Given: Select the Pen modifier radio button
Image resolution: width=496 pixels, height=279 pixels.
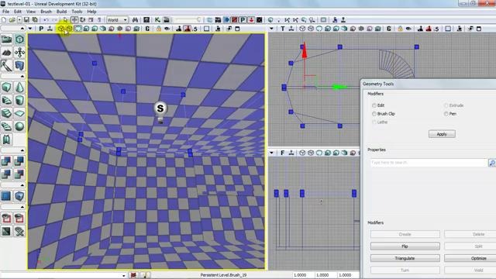Looking at the screenshot, I should [446, 114].
